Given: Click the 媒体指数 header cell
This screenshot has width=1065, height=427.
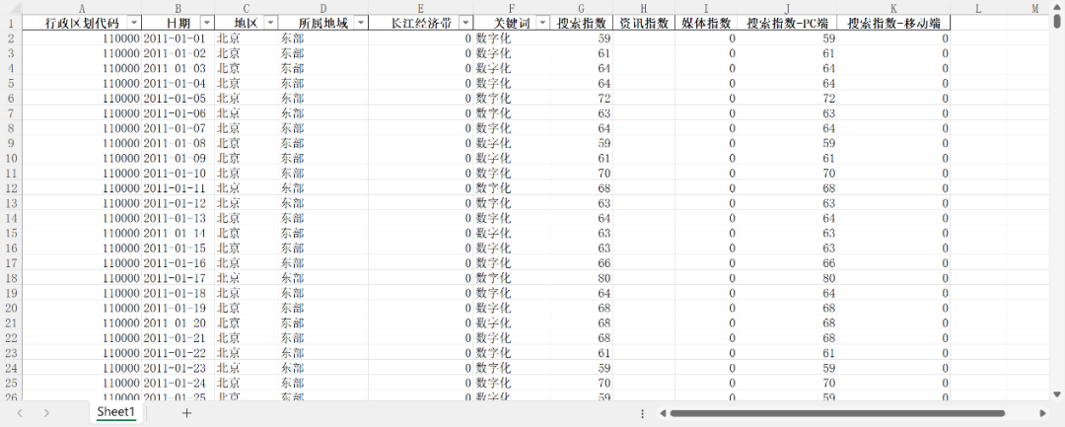Looking at the screenshot, I should 706,23.
